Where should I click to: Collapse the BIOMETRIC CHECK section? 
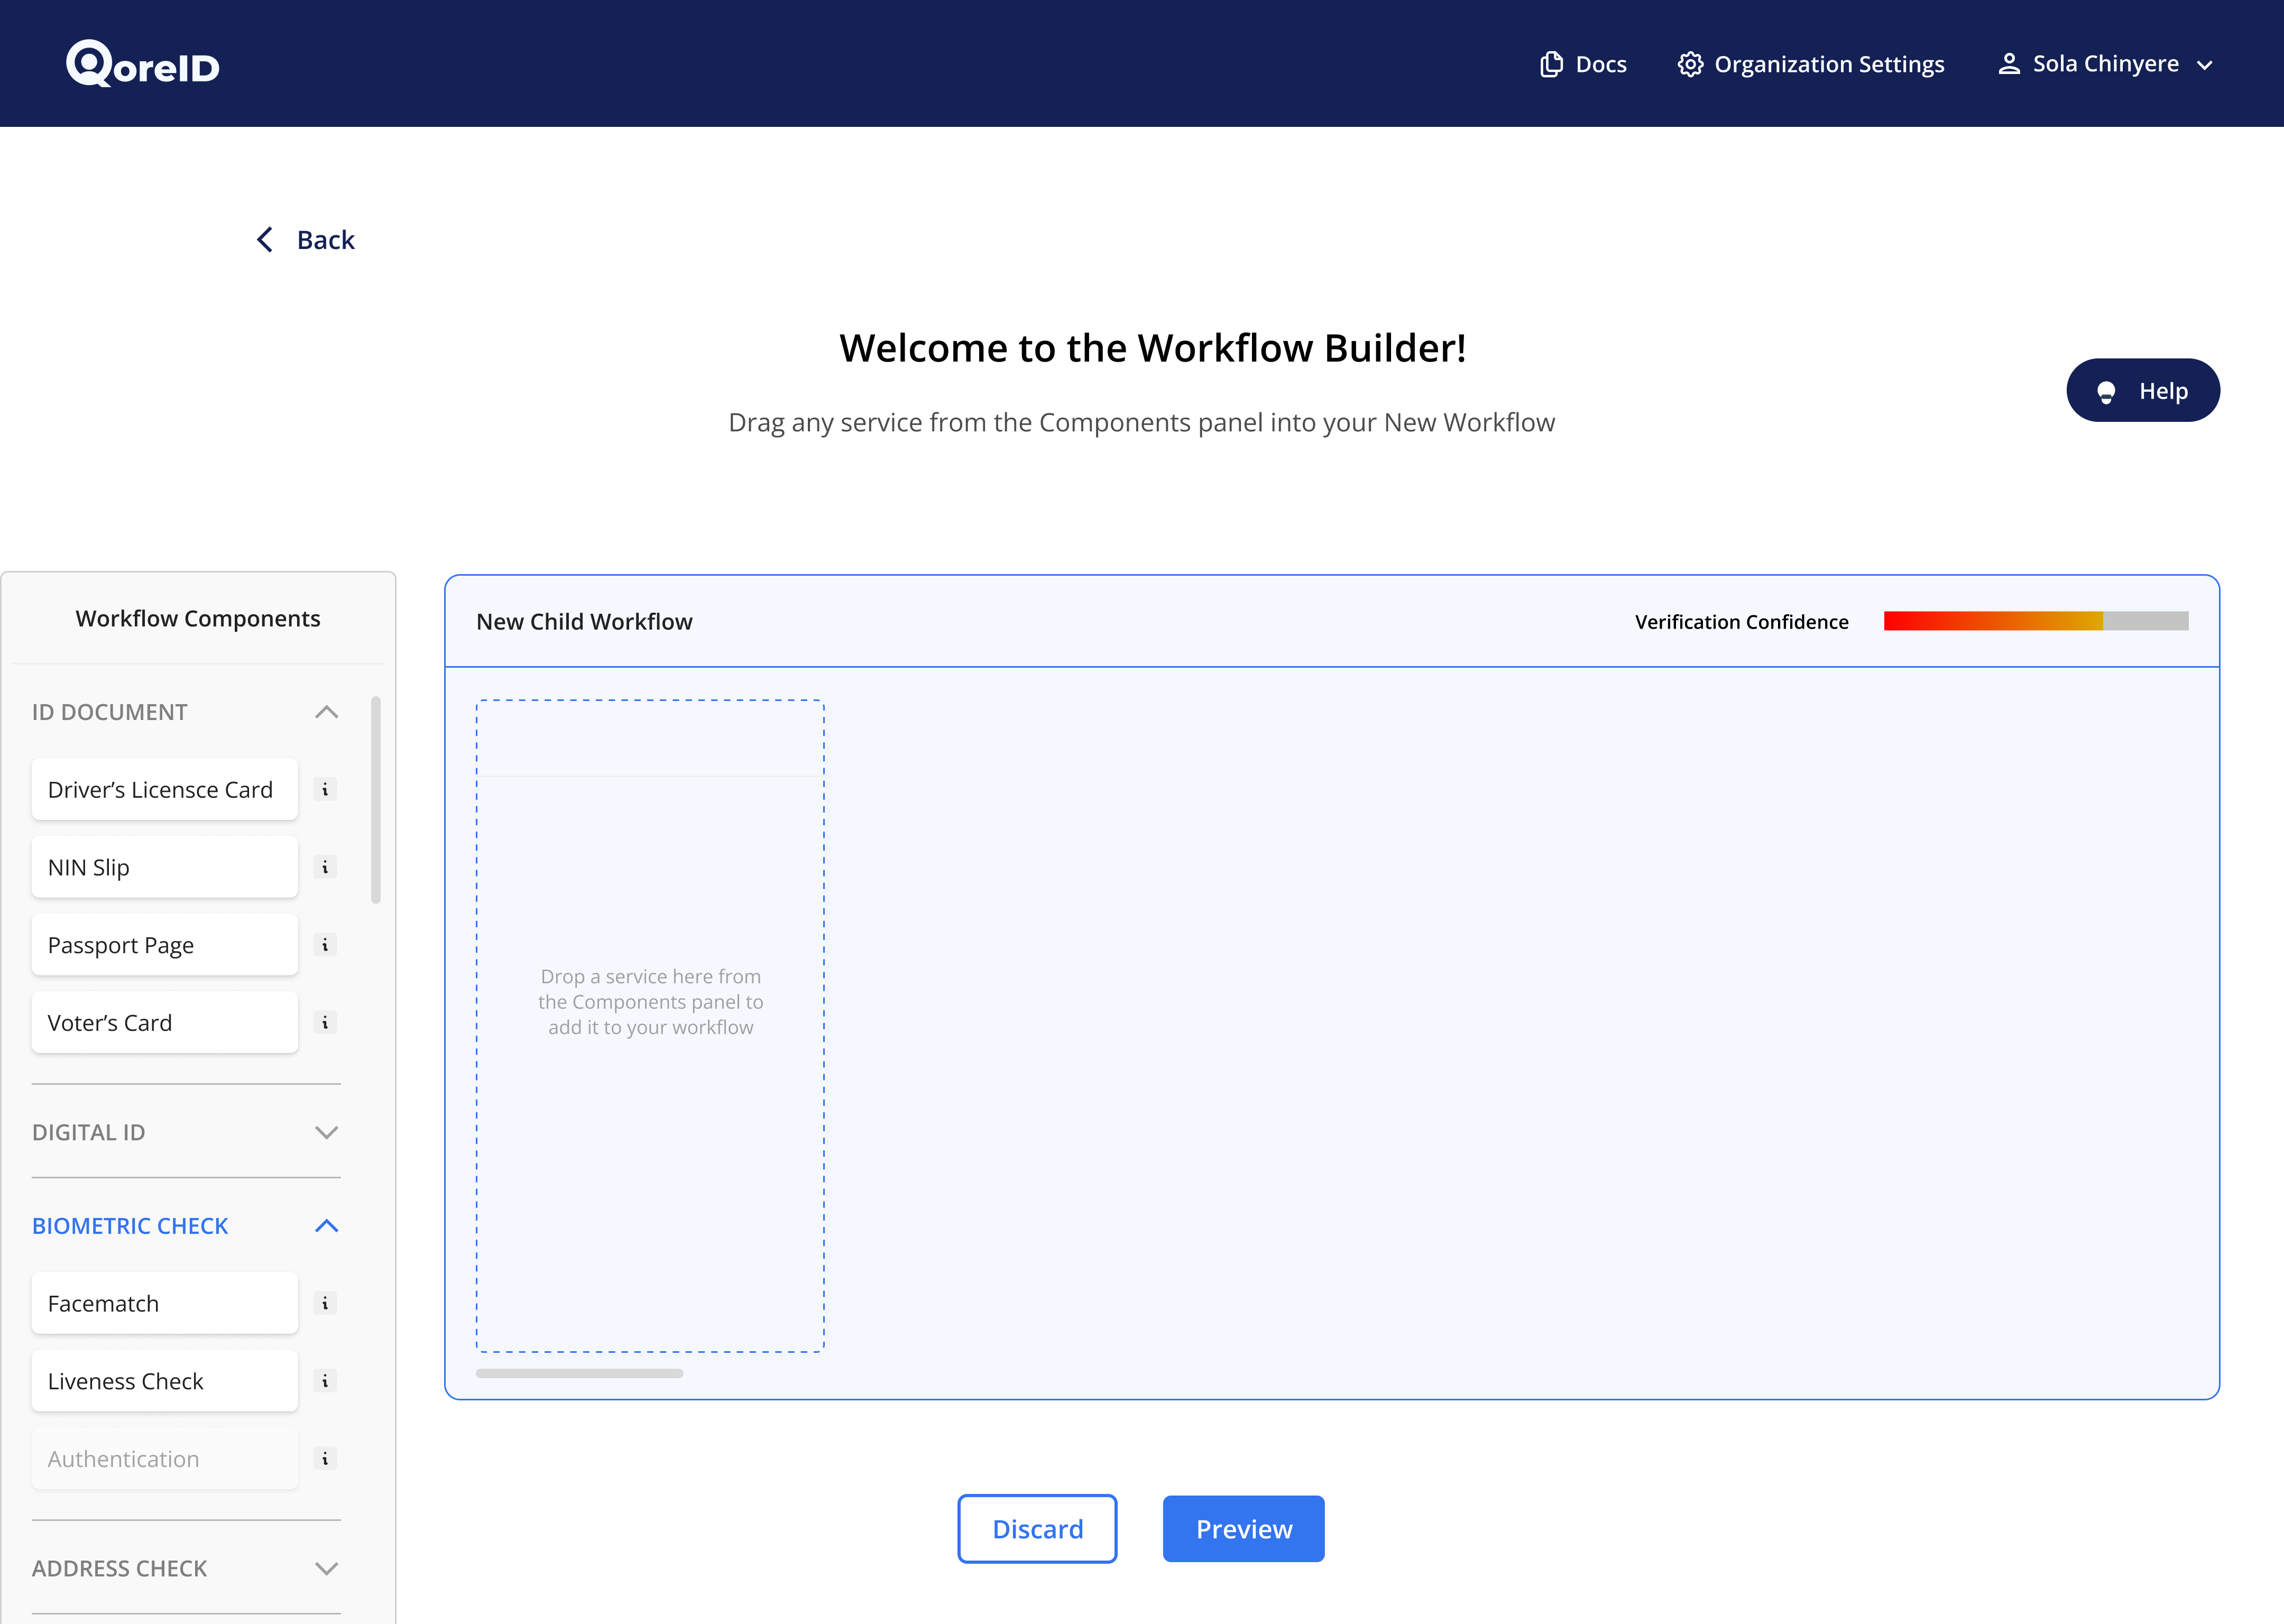tap(326, 1226)
